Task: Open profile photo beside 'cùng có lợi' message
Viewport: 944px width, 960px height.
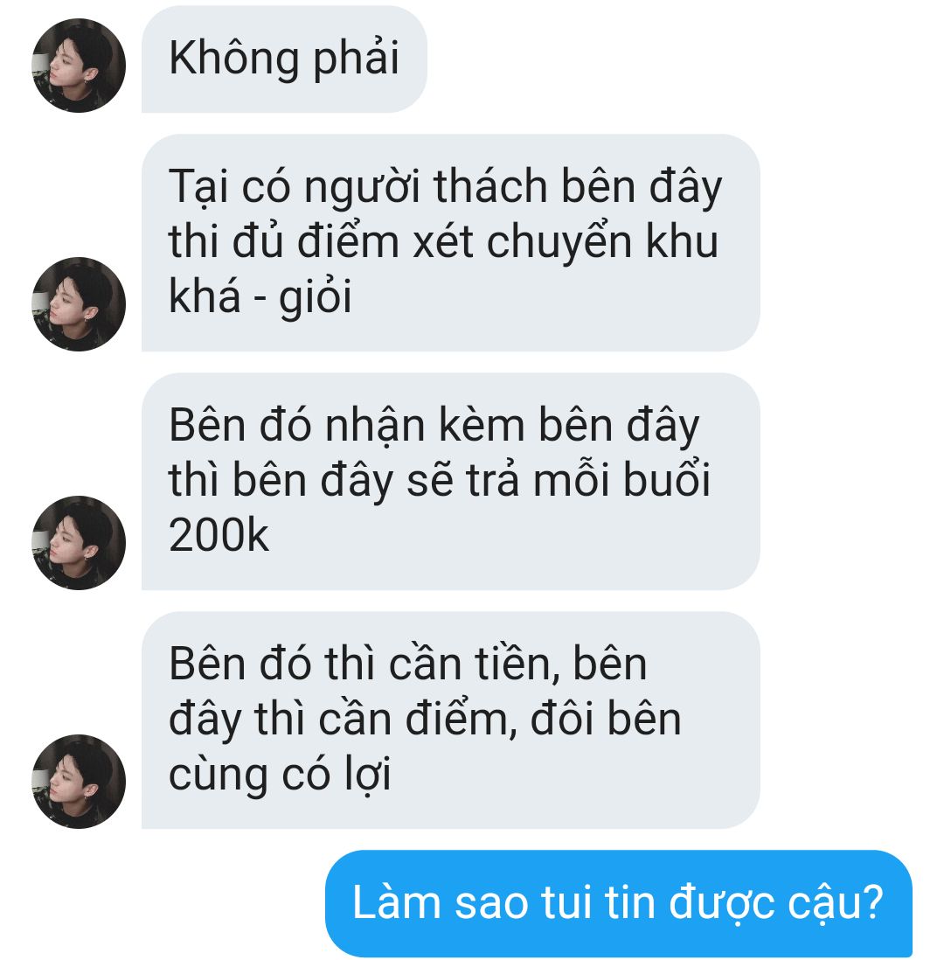Action: [79, 782]
